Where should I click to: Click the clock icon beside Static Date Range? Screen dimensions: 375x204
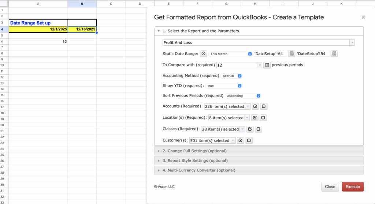point(203,54)
